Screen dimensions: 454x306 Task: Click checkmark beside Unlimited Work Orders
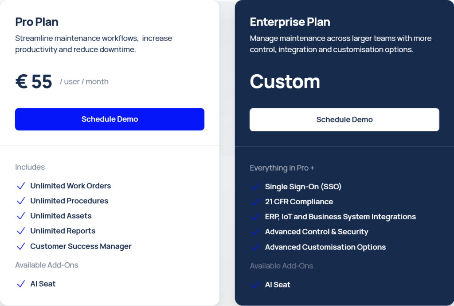tap(21, 186)
